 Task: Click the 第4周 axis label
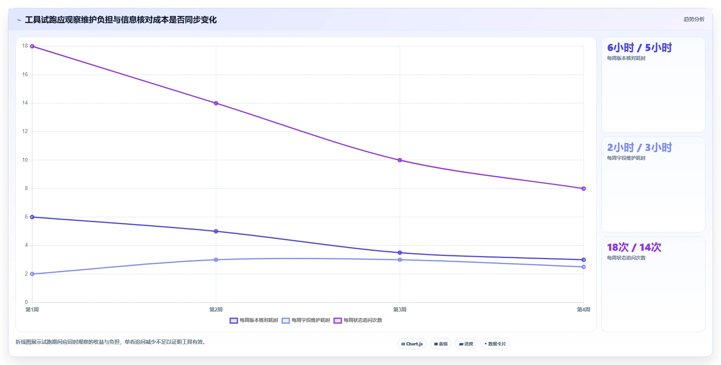584,309
